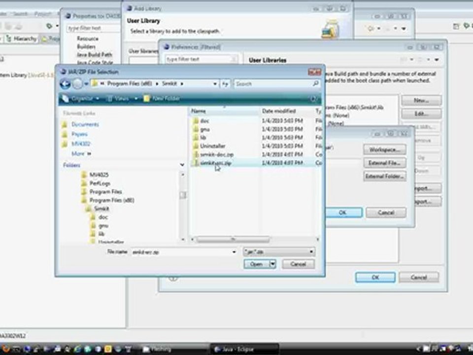Open the Views menu in the file dialog
Screen dimensions: 473x355
(x=119, y=99)
